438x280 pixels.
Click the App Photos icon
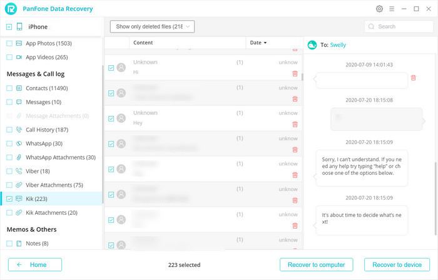pyautogui.click(x=19, y=43)
